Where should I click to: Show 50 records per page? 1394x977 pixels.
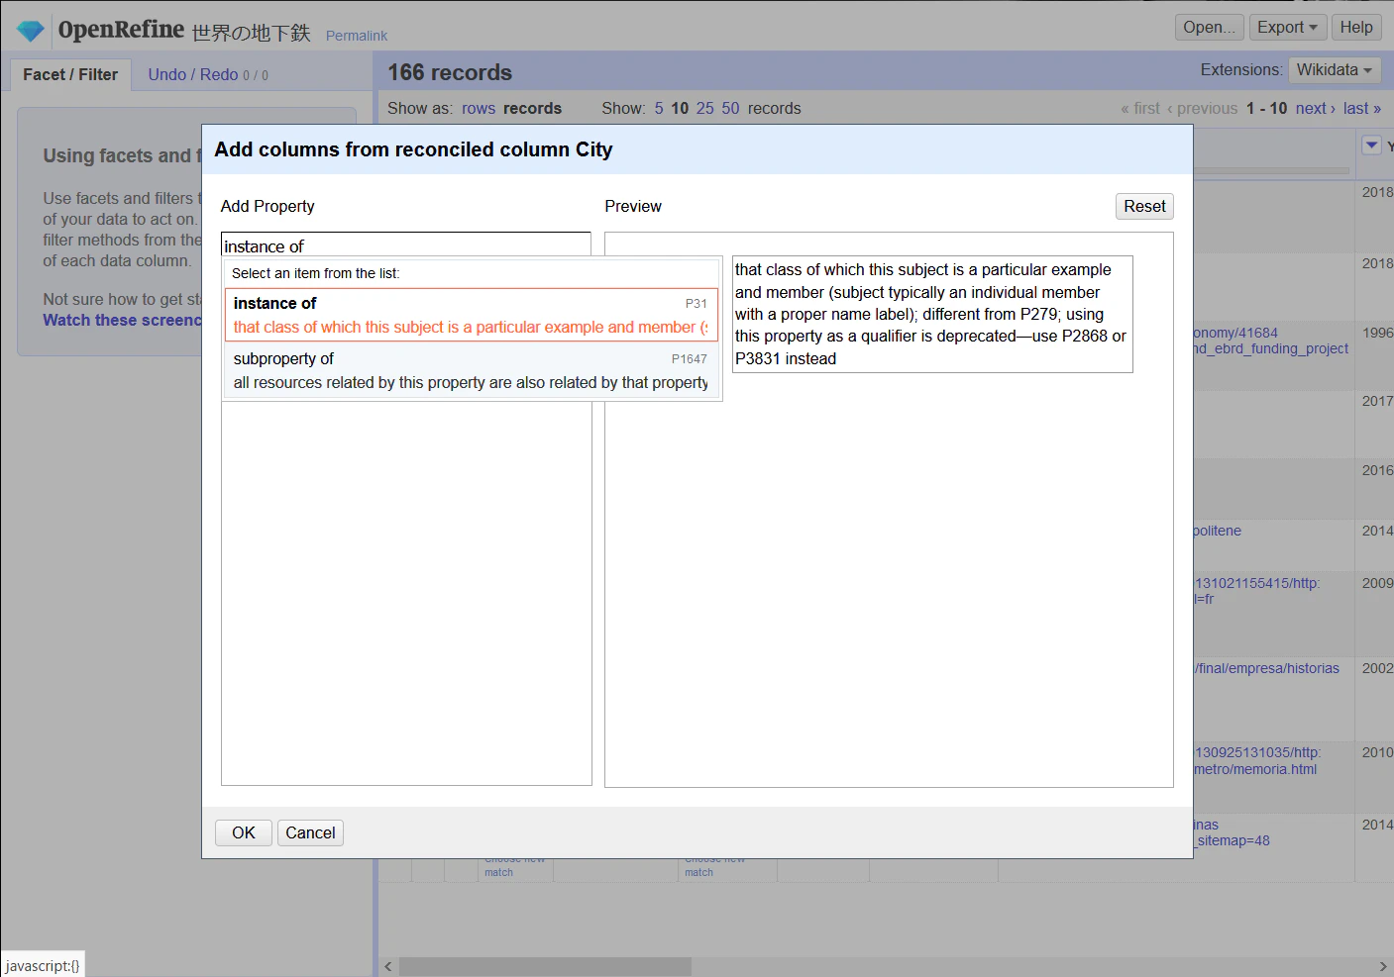pyautogui.click(x=730, y=109)
